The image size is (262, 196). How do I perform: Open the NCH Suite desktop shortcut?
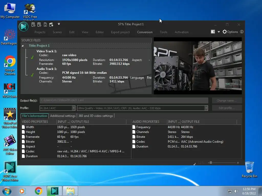point(10,91)
